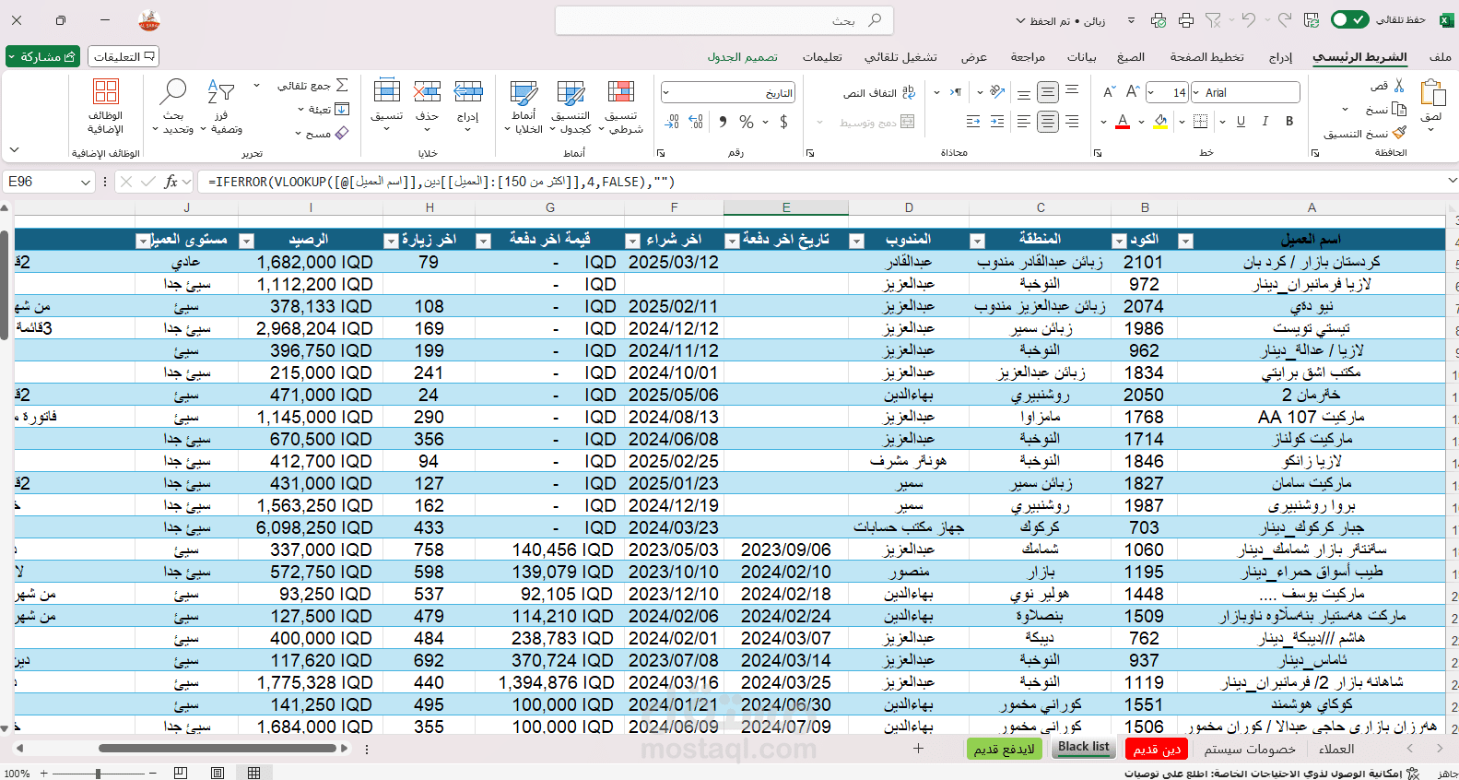The width and height of the screenshot is (1459, 780).
Task: Open Format as Table (التنسيق كجدول)
Action: (571, 107)
